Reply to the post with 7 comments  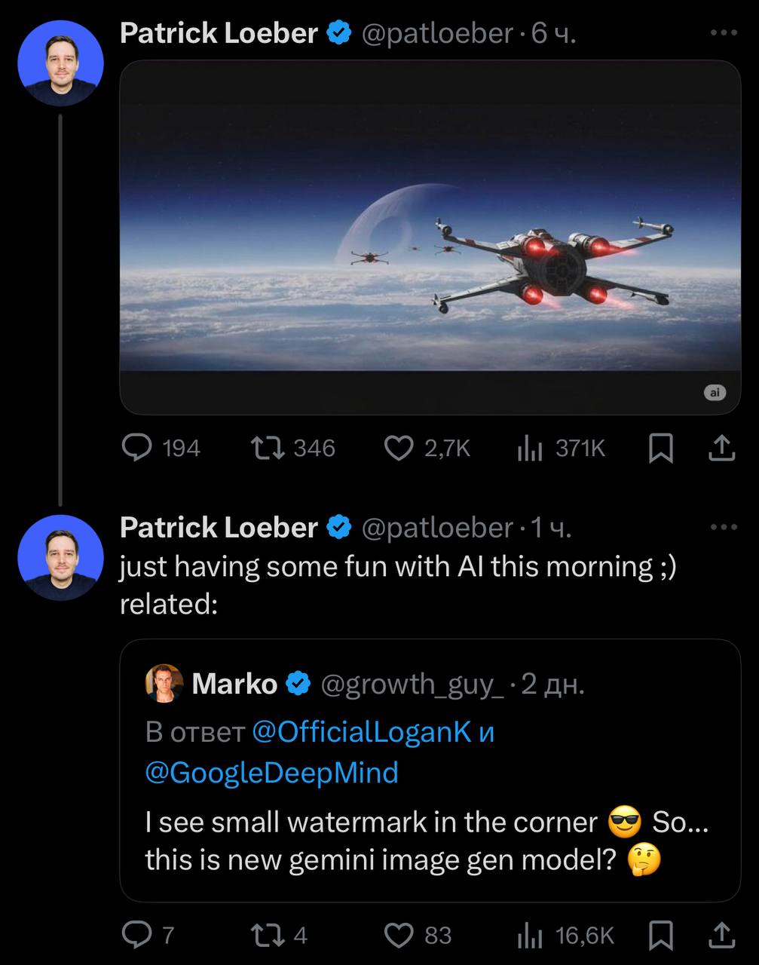[137, 936]
